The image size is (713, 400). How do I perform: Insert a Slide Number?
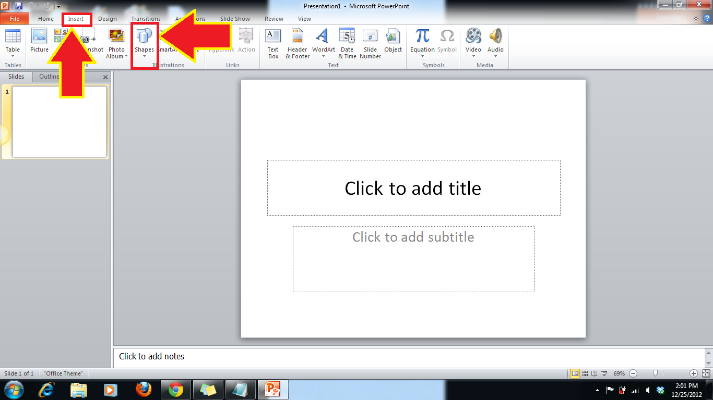[x=370, y=43]
